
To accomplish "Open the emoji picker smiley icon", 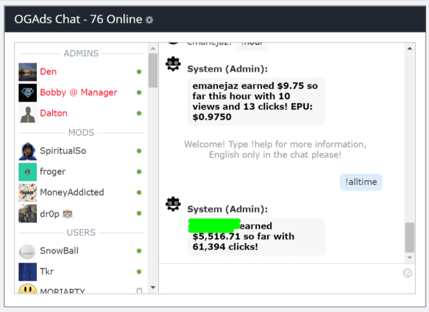I will point(407,273).
